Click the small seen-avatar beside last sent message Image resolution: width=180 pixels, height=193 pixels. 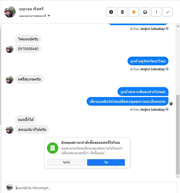tap(171, 104)
